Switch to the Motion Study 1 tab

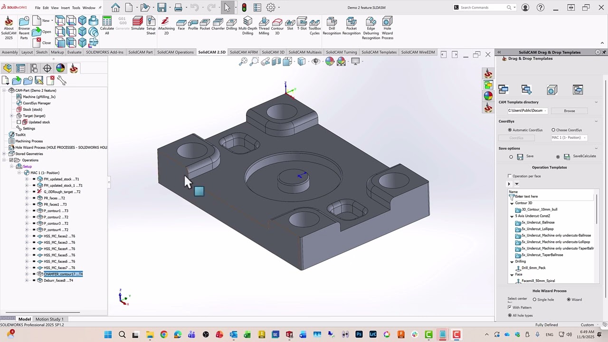pos(49,319)
